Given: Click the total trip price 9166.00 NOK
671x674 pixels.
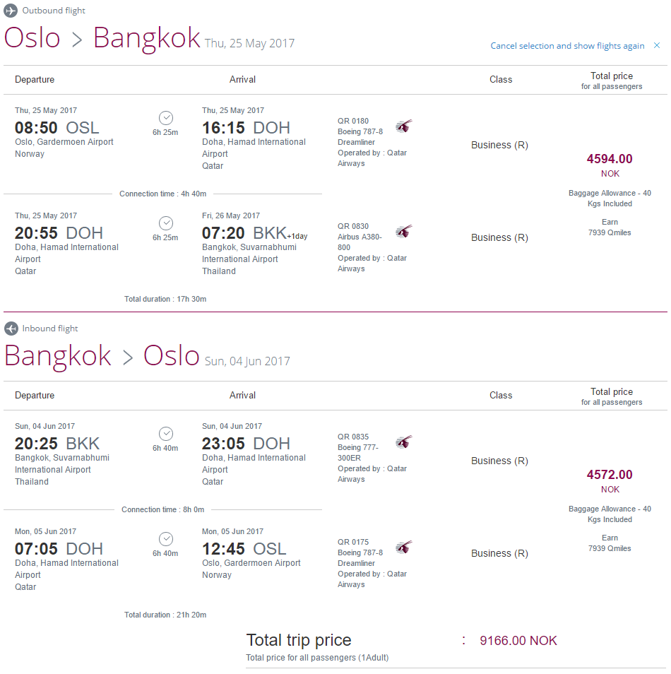Looking at the screenshot, I should (x=518, y=641).
